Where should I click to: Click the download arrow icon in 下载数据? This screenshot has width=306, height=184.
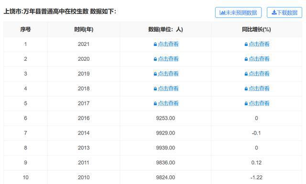coord(274,12)
